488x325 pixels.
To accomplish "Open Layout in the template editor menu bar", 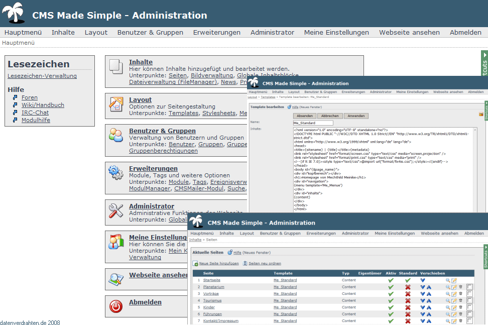I will 294,92.
